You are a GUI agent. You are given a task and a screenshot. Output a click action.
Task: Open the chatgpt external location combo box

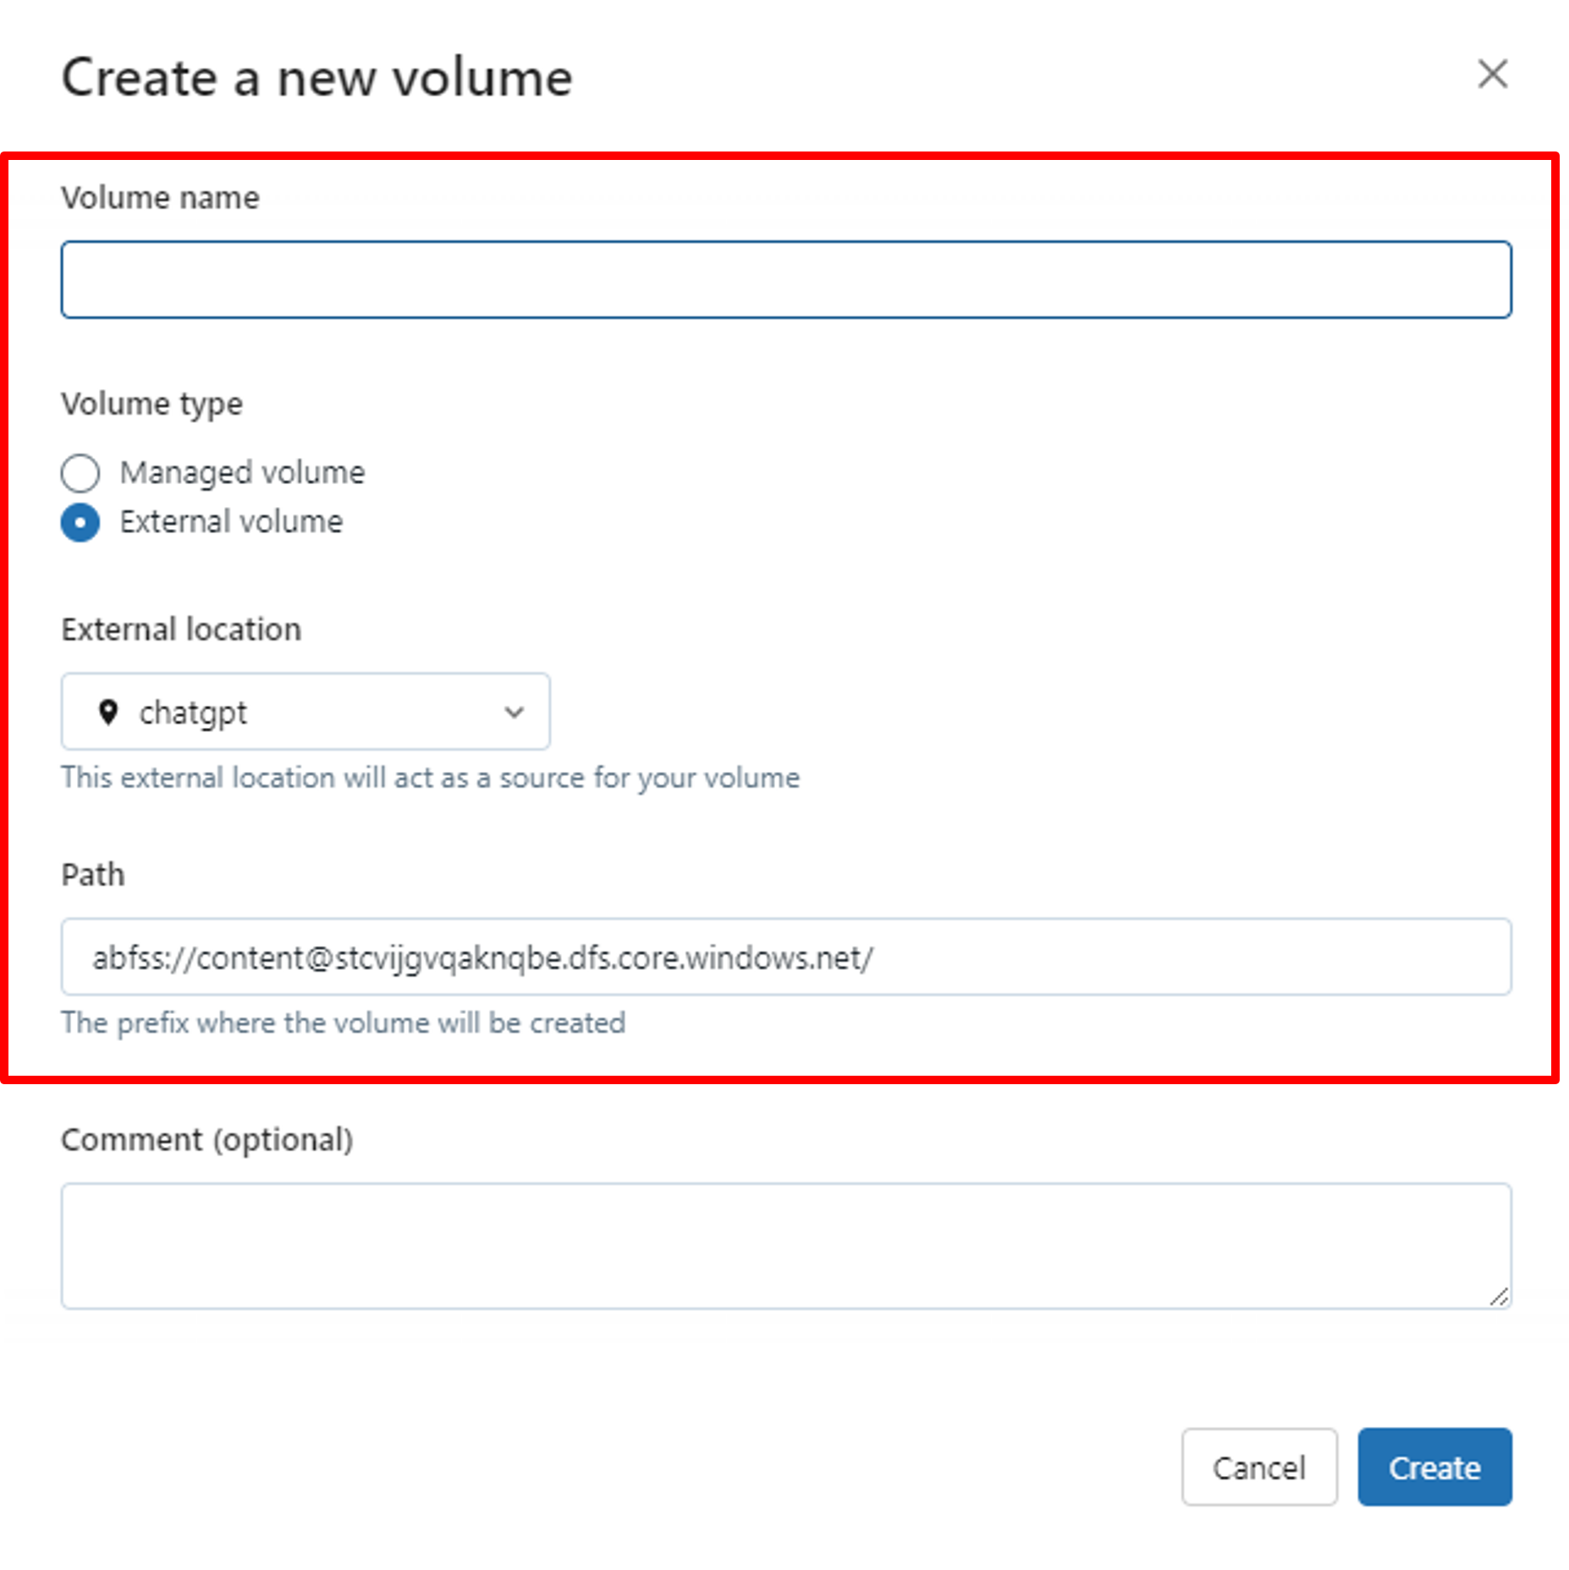[x=305, y=712]
